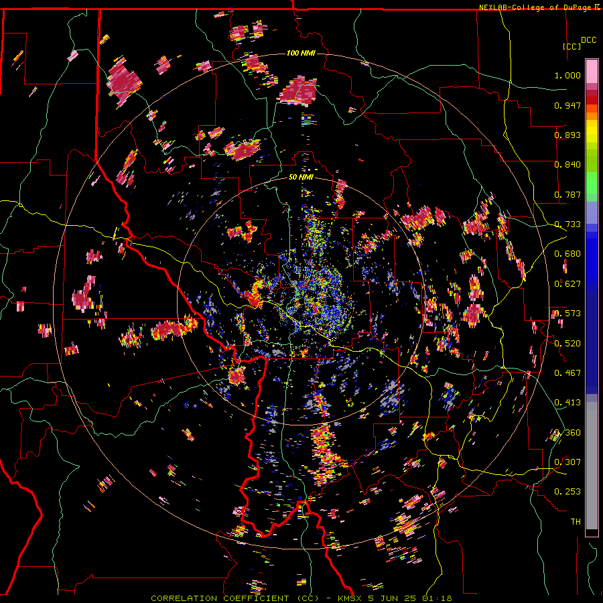Click the TH label on the scale
The height and width of the screenshot is (603, 603).
576,522
